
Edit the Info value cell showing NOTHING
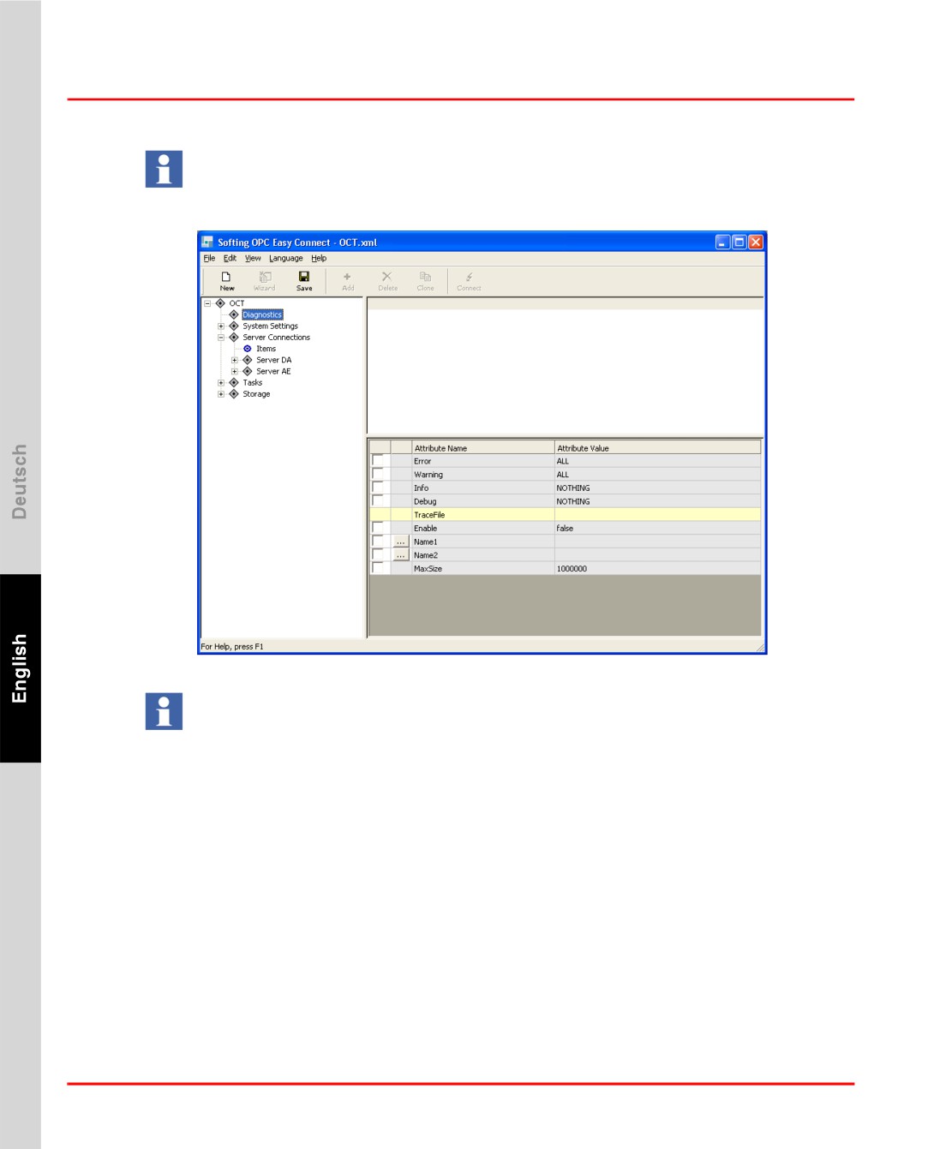(x=657, y=488)
